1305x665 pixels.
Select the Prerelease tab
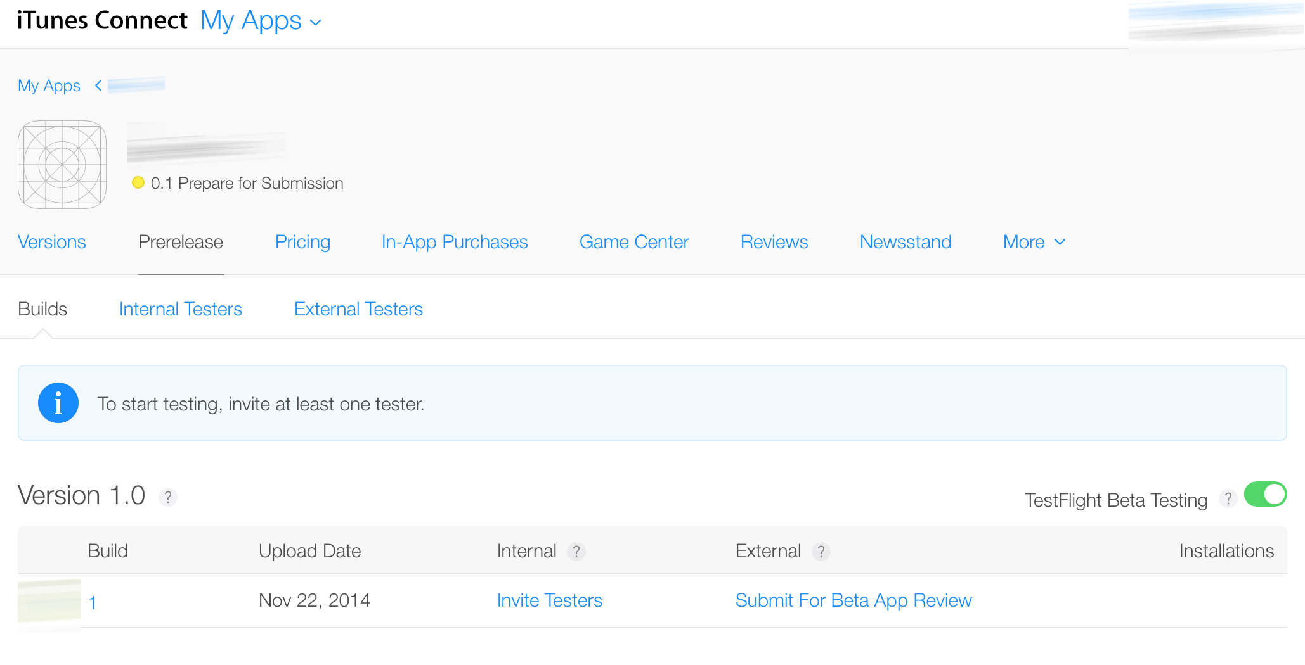pos(181,242)
